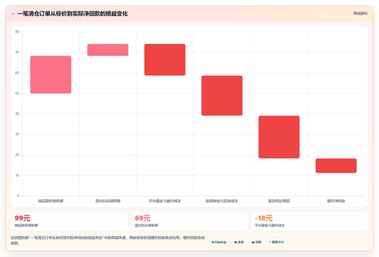Click x-axis label 清仓折后销售额
The image size is (379, 257).
108,201
